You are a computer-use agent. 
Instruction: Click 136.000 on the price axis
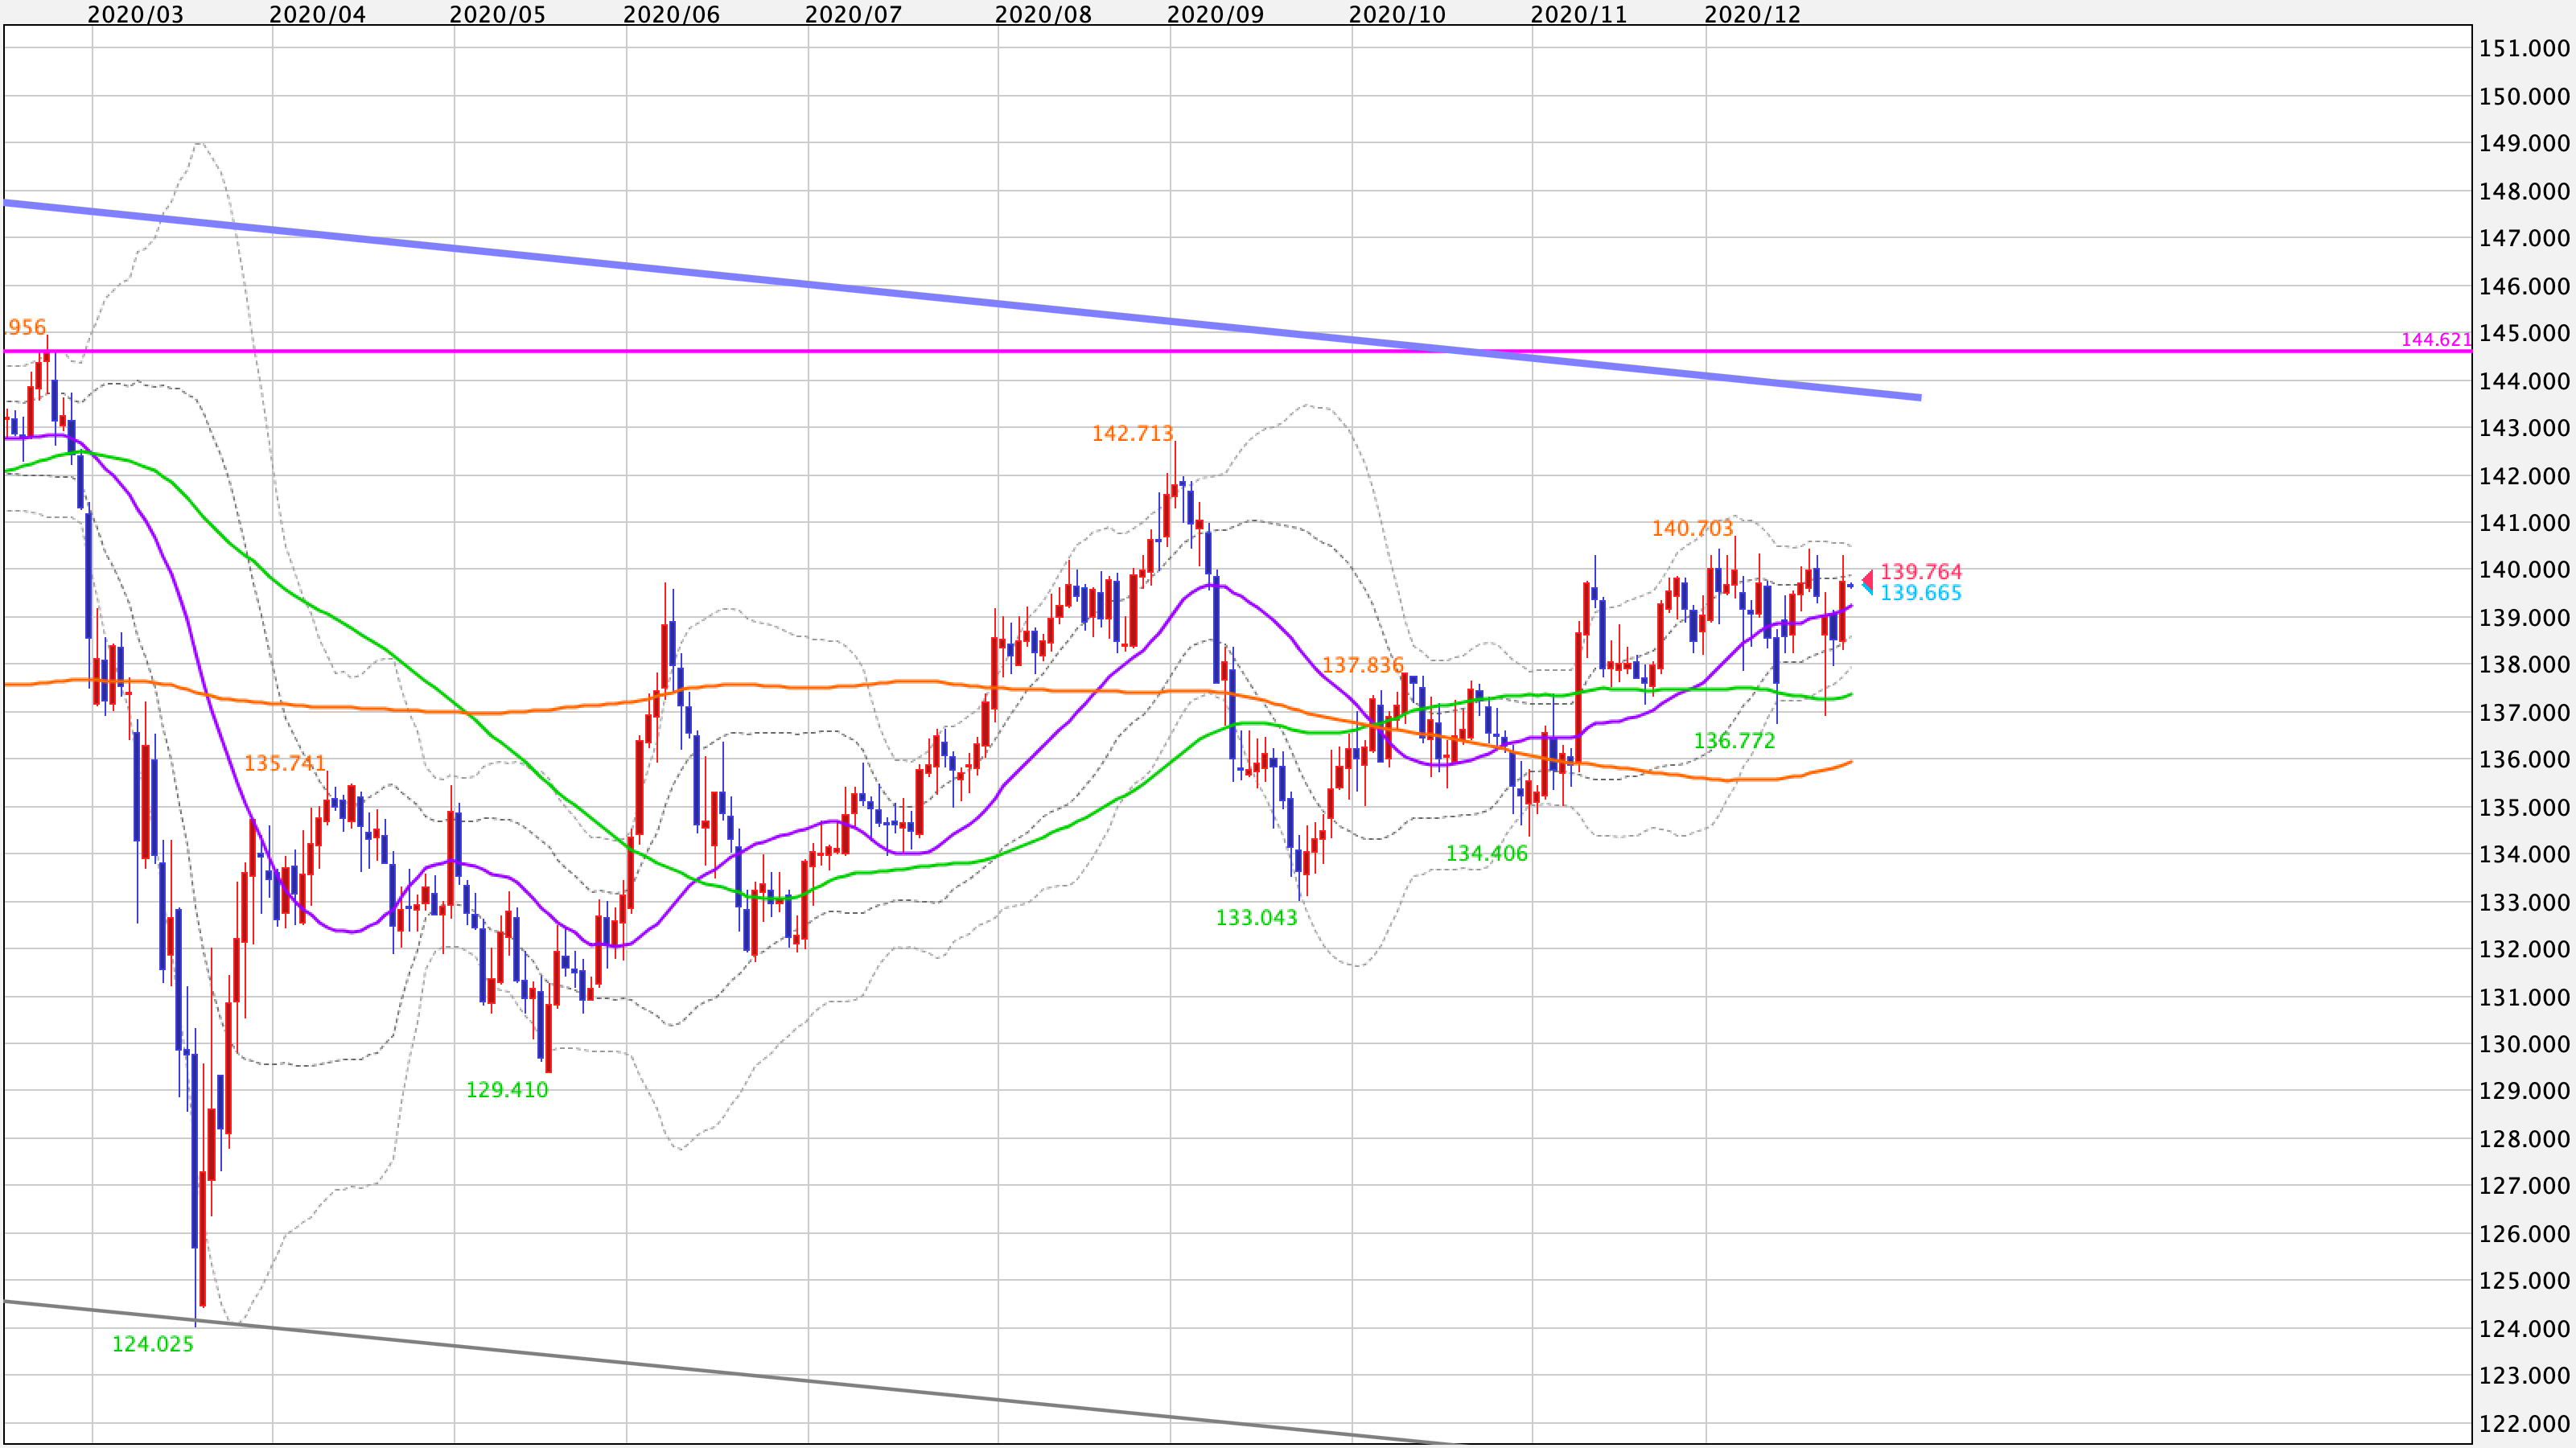tap(2524, 759)
